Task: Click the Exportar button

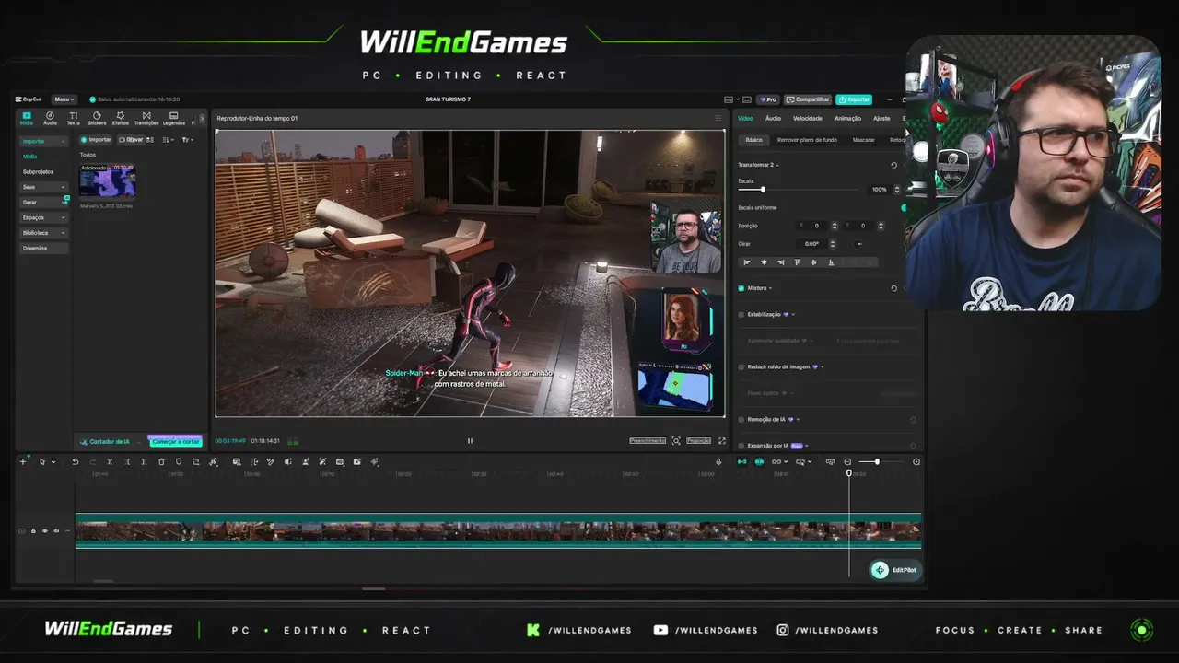Action: tap(854, 99)
